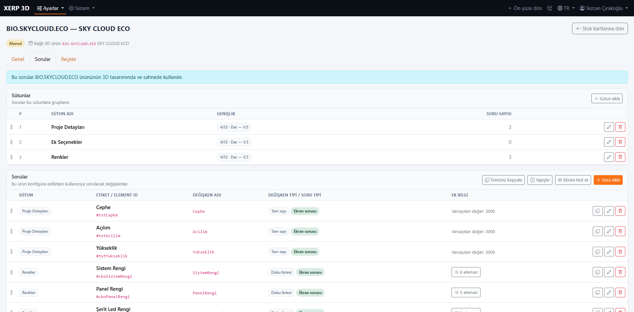The width and height of the screenshot is (634, 312).
Task: Edit the Panel Rengi question
Action: (609, 292)
